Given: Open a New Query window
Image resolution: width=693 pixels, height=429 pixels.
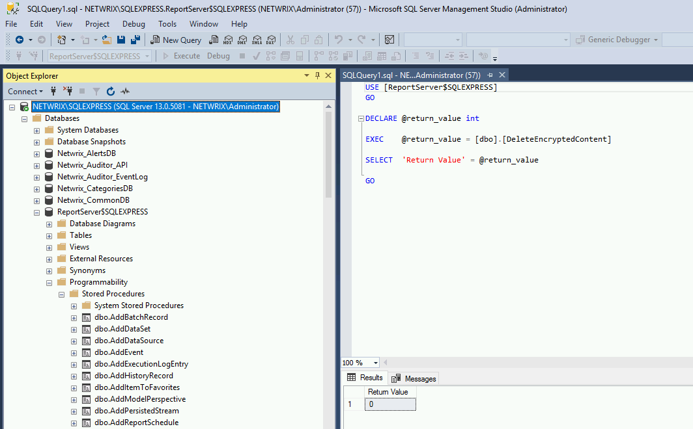Looking at the screenshot, I should 176,40.
